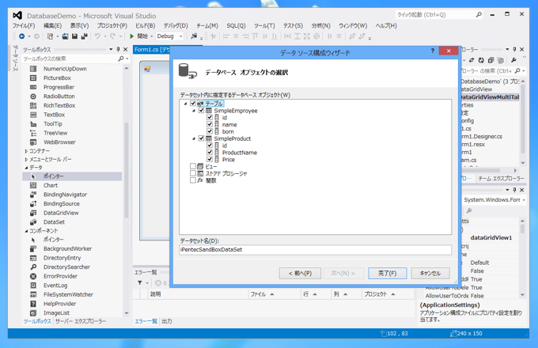The width and height of the screenshot is (538, 348).
Task: Expand the コンテナー toolbox group
Action: [x=26, y=151]
